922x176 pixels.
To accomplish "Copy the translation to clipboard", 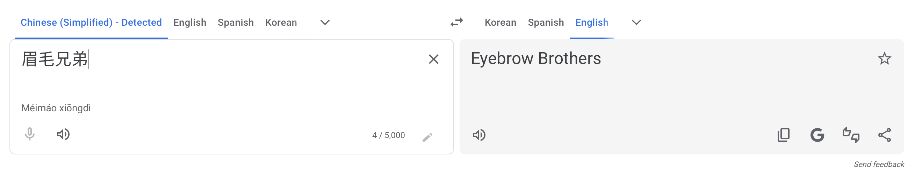I will click(x=784, y=135).
